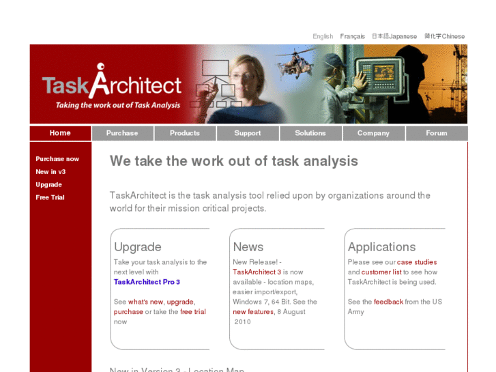
Task: Open the 'case studies' link
Action: tap(417, 262)
